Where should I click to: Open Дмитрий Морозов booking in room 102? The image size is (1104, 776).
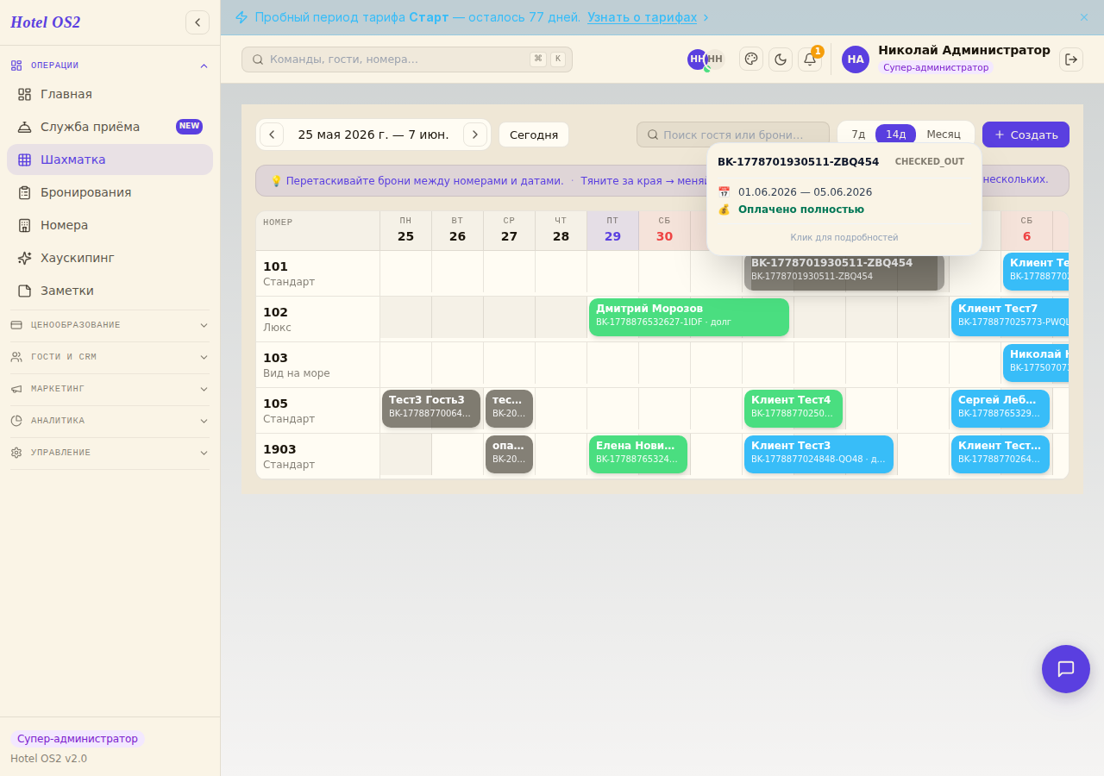[689, 317]
